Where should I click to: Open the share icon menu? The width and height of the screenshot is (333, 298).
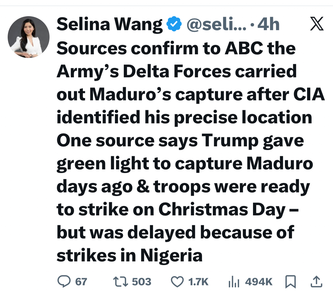316,282
